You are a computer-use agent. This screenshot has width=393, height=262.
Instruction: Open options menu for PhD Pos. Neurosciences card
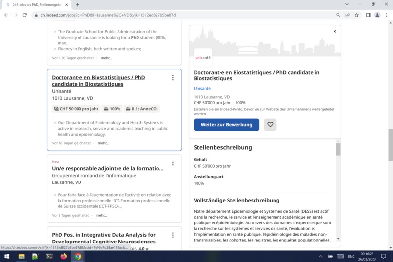coord(173,235)
